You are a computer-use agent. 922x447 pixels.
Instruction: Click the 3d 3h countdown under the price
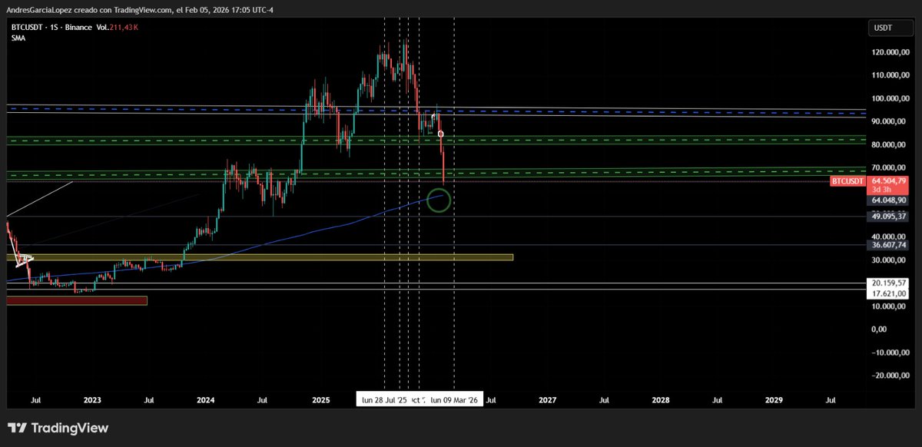[x=882, y=190]
